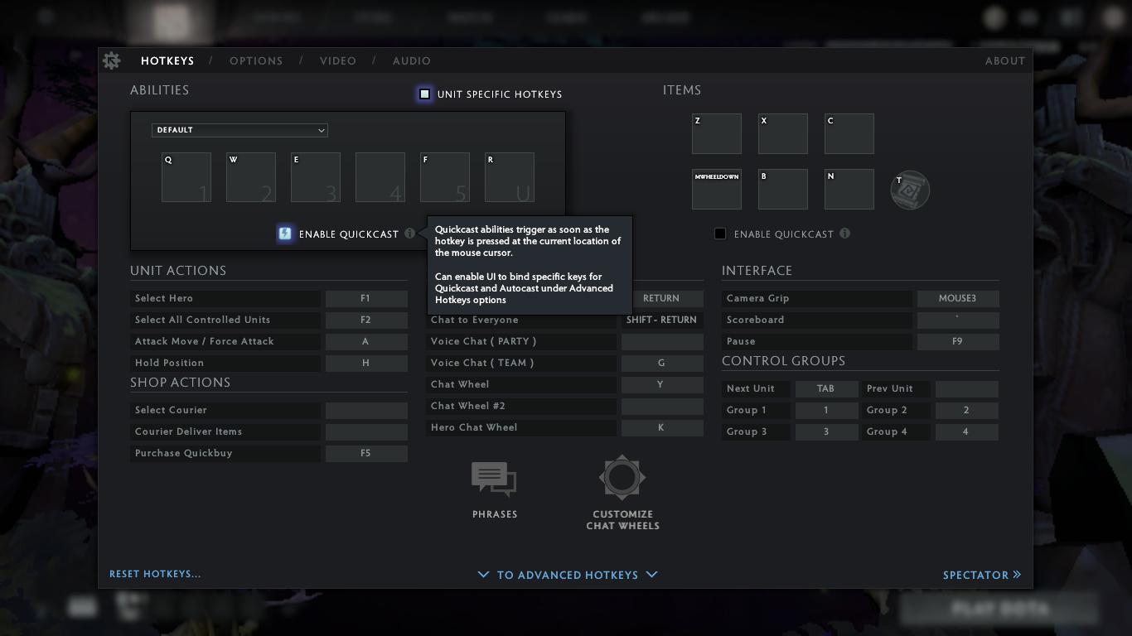Select the MWHEELDOWN item slot
This screenshot has height=636, width=1132.
(x=717, y=189)
